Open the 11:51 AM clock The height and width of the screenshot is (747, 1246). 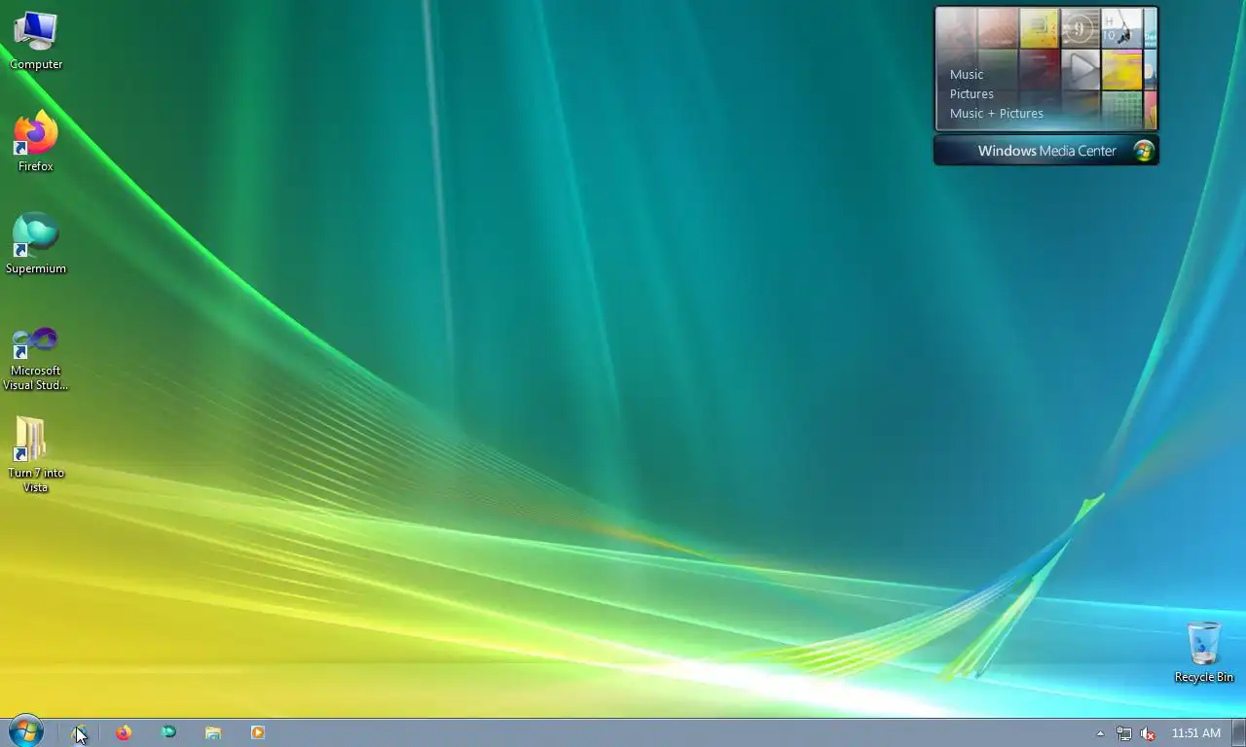tap(1196, 733)
